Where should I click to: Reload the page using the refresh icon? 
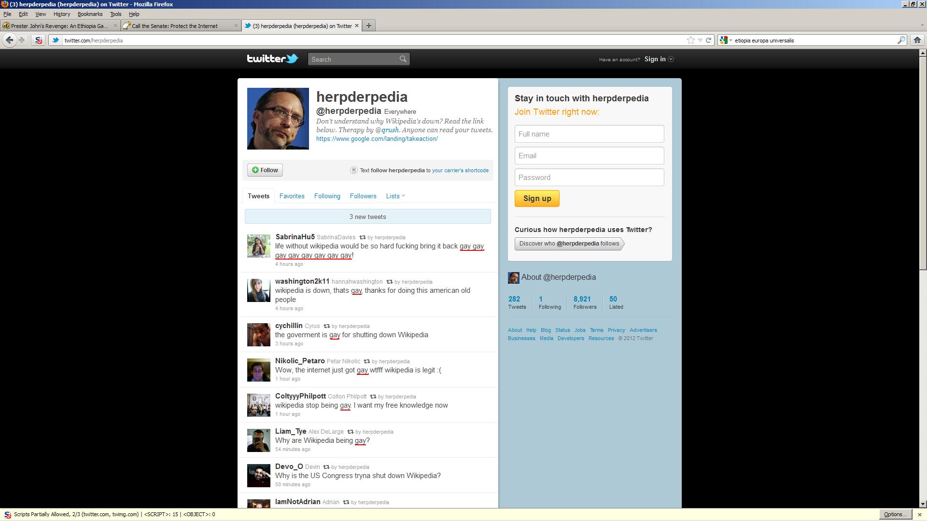[x=708, y=41]
